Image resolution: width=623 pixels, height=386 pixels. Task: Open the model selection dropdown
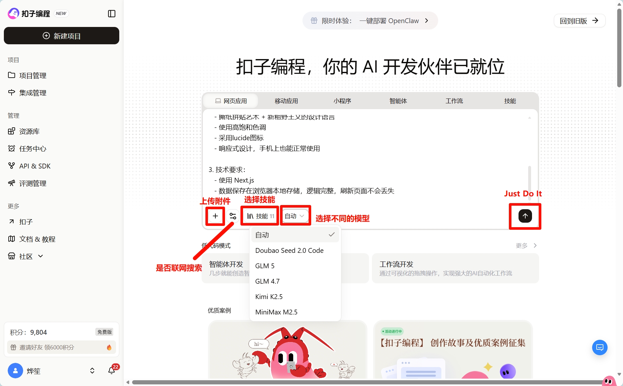[294, 216]
